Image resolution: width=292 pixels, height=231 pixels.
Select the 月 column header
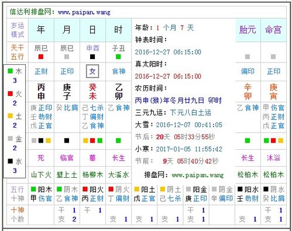pyautogui.click(x=67, y=30)
